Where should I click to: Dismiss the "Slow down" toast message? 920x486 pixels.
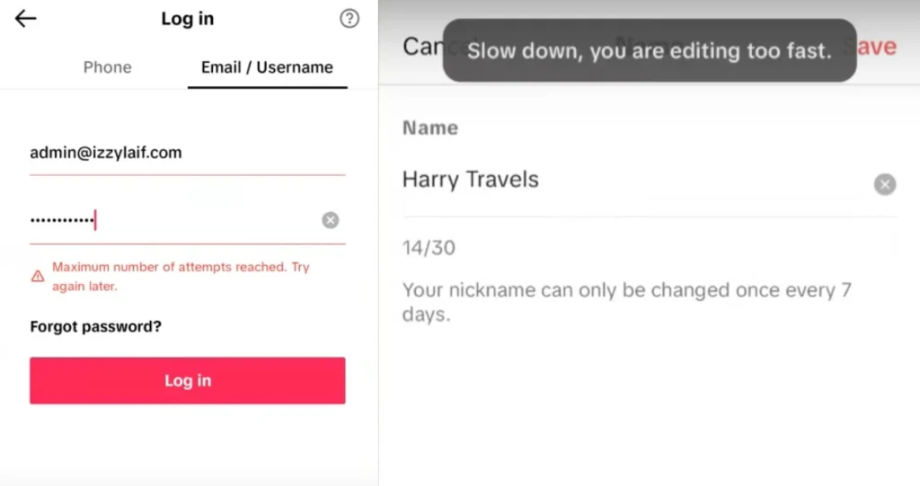coord(650,50)
